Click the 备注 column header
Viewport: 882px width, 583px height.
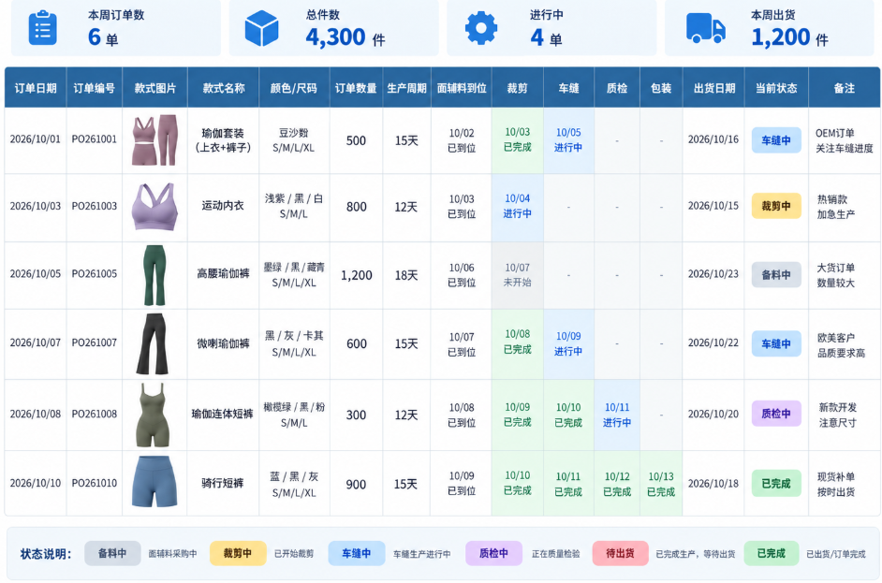coord(845,88)
